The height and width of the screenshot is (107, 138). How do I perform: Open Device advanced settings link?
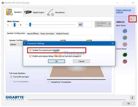click(123, 11)
